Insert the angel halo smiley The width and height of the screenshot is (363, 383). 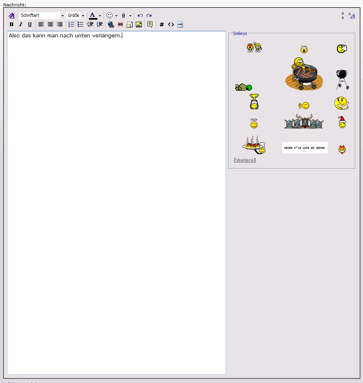tap(254, 124)
